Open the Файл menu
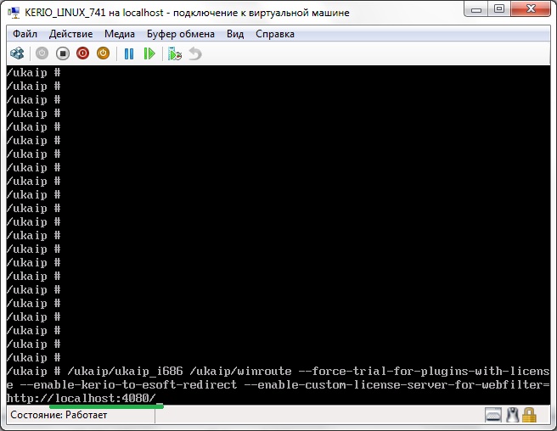 (25, 34)
